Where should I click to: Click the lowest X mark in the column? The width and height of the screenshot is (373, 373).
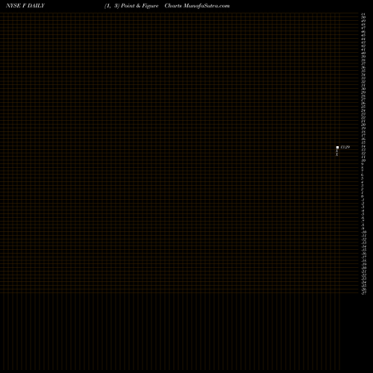(x=337, y=154)
